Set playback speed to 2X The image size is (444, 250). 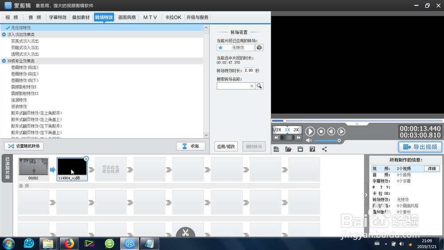point(296,130)
